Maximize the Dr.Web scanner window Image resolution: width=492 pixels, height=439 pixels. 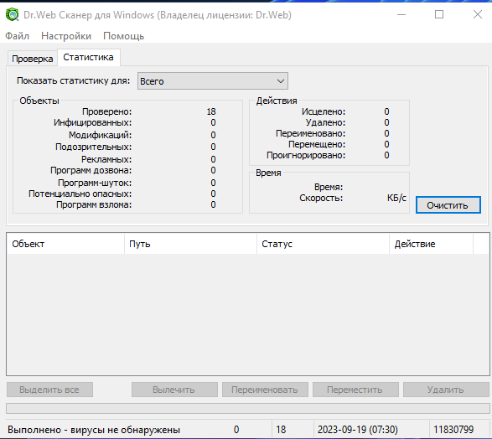(439, 14)
